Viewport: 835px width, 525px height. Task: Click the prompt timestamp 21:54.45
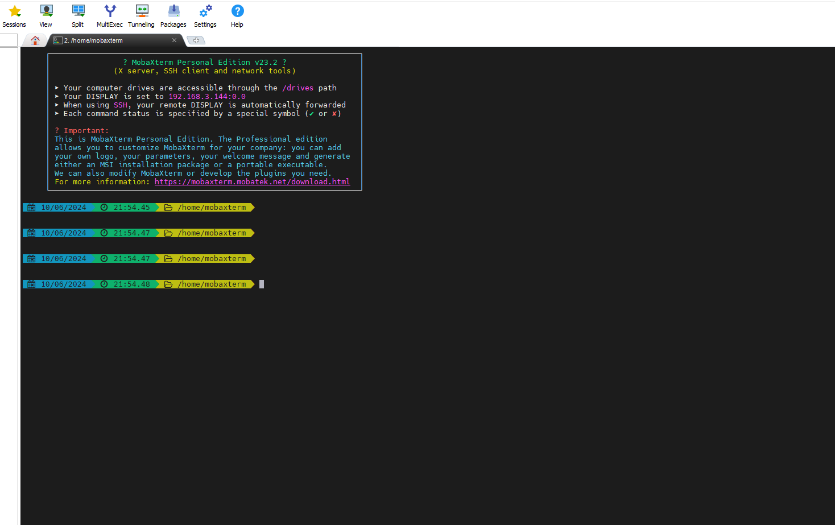pos(132,208)
